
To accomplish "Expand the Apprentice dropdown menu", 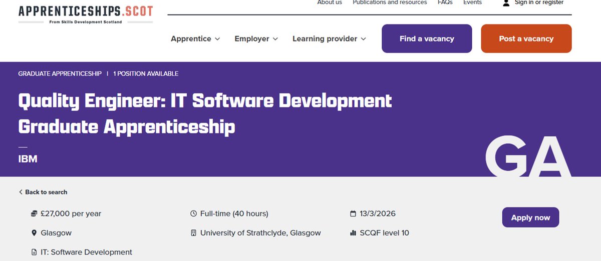I will click(195, 38).
